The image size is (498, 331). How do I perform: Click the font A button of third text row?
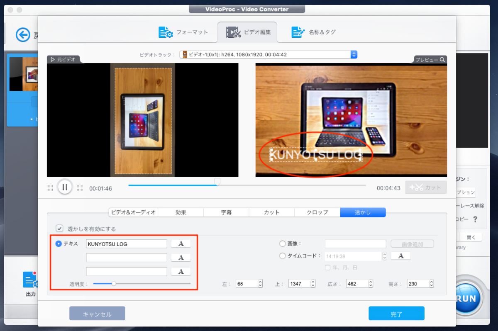pyautogui.click(x=181, y=272)
